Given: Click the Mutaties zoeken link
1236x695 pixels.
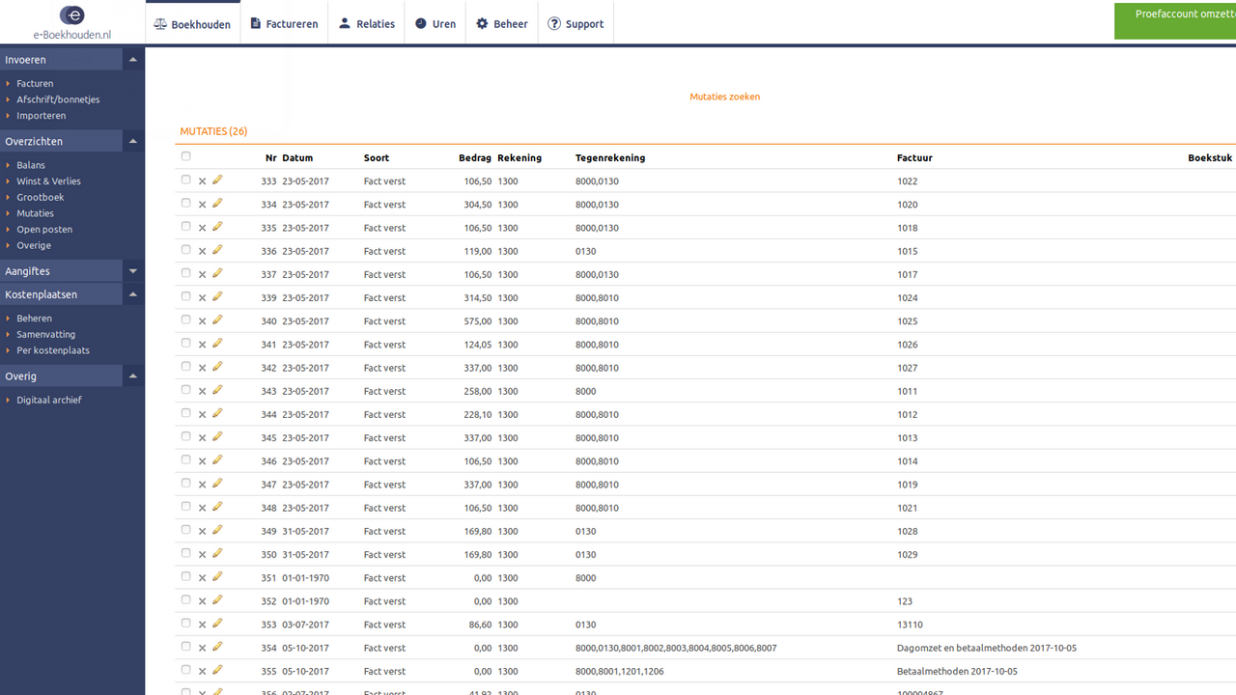Looking at the screenshot, I should tap(725, 97).
